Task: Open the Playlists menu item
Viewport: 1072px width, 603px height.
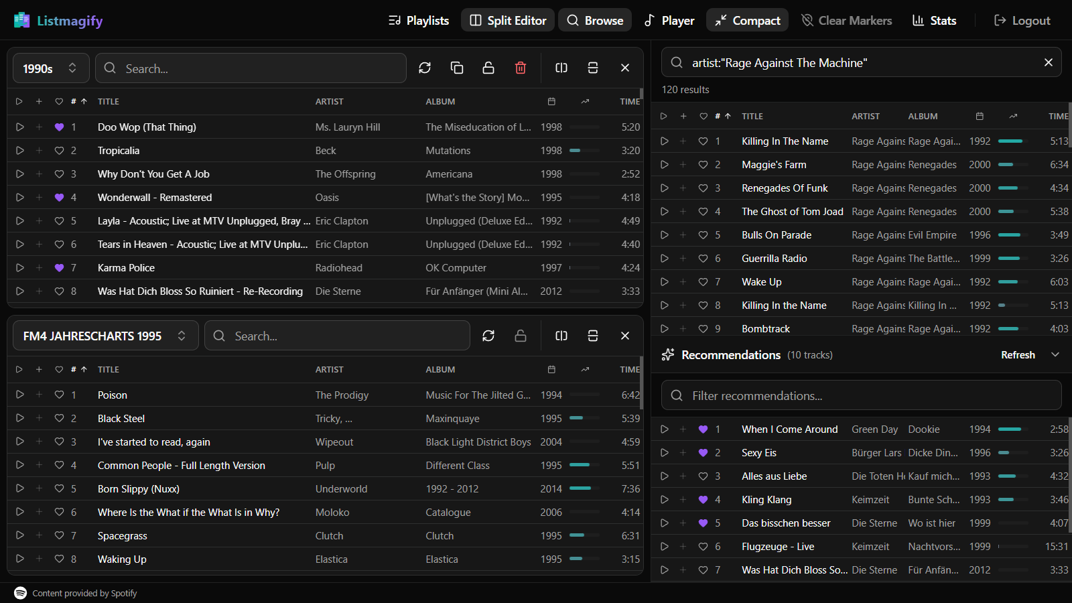Action: click(x=419, y=20)
